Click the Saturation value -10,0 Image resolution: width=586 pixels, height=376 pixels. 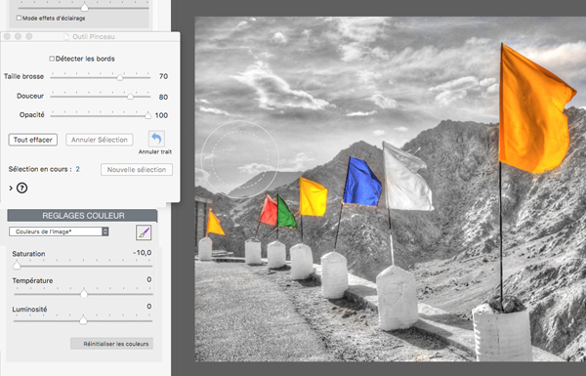(x=143, y=253)
